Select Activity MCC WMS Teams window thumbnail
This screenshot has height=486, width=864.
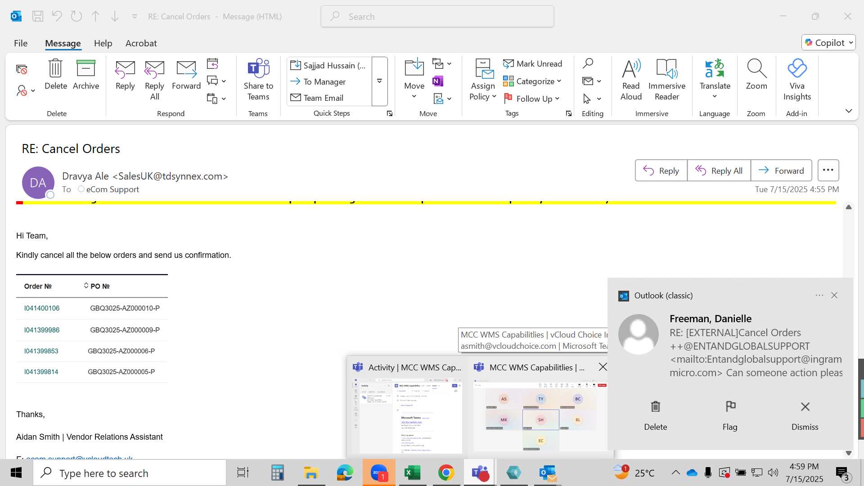(x=407, y=407)
